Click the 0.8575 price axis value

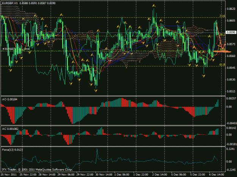(231, 44)
